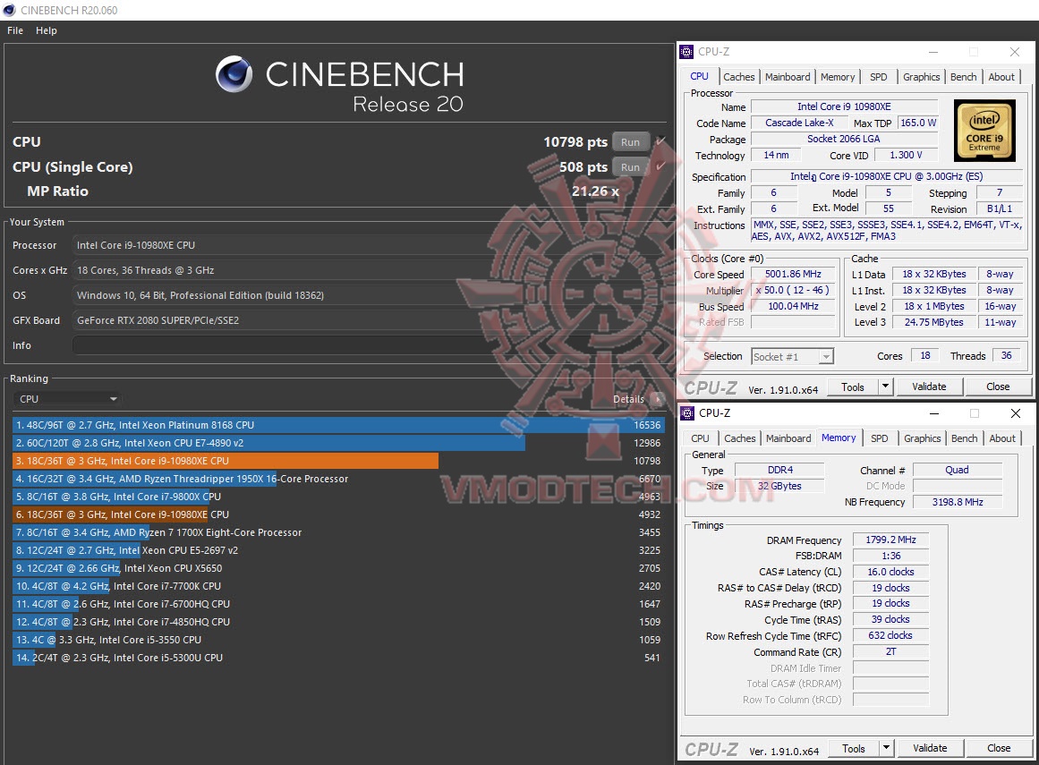This screenshot has height=765, width=1039.
Task: Open the About tab in the upper CPU-Z window
Action: (1001, 77)
